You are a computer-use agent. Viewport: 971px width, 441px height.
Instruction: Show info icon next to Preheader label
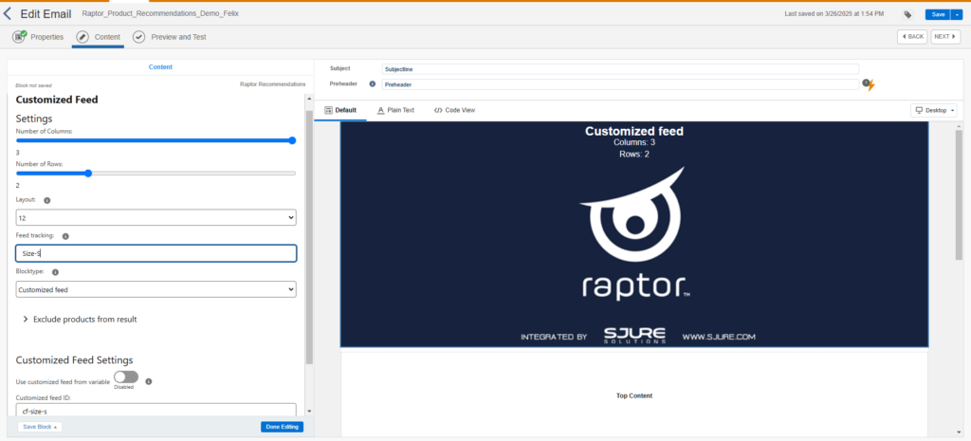(372, 83)
